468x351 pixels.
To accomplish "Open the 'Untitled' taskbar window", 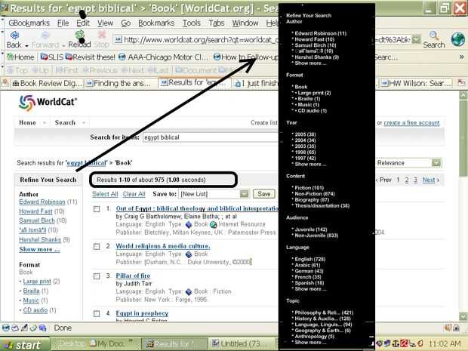I will pyautogui.click(x=241, y=344).
